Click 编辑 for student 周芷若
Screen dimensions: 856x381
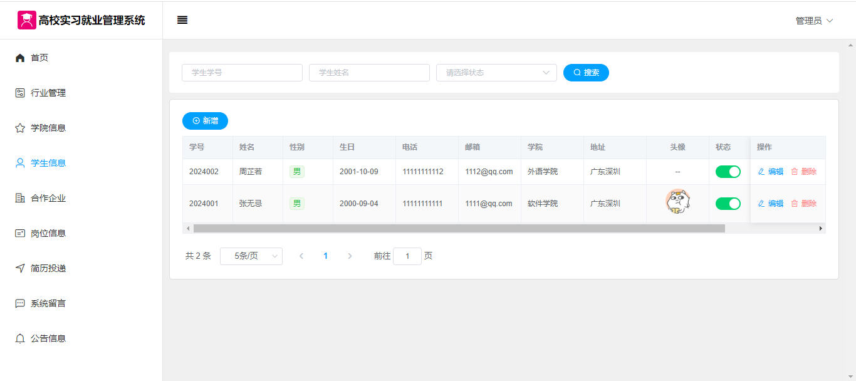(x=771, y=172)
